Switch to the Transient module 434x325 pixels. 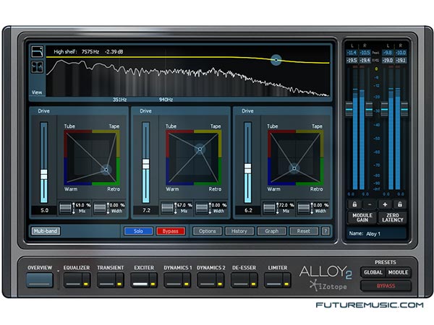click(x=106, y=280)
